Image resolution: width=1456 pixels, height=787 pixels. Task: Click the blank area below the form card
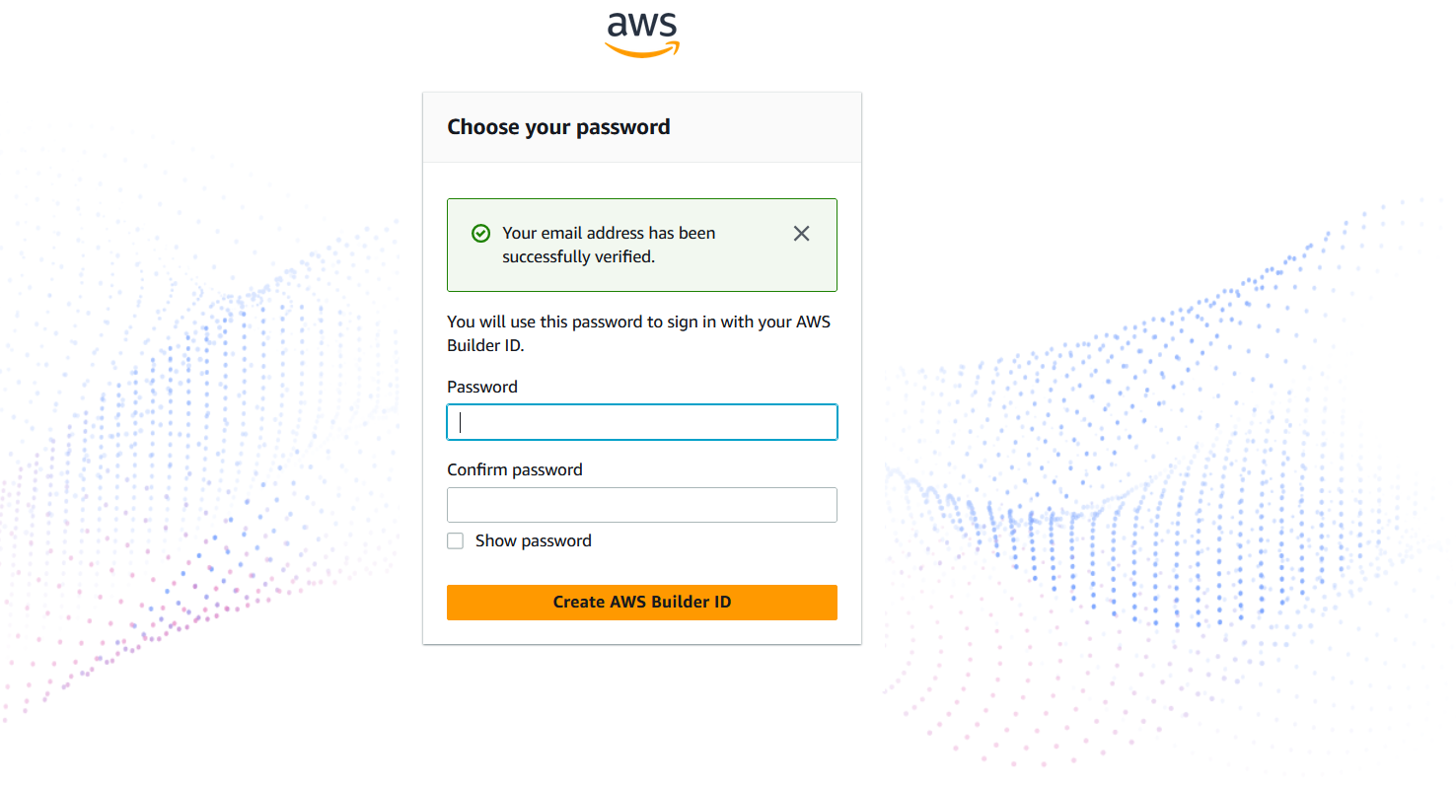point(641,710)
